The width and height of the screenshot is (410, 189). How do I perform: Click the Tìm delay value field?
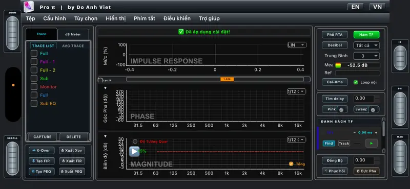click(364, 99)
